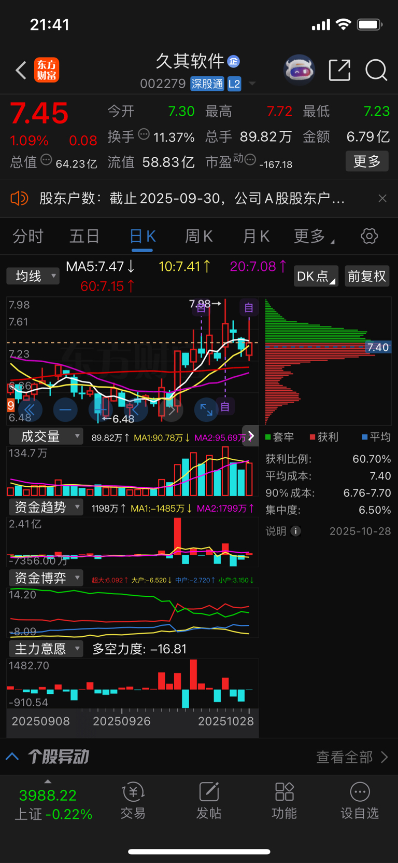
Task: Tap the back arrow icon
Action: pos(21,70)
